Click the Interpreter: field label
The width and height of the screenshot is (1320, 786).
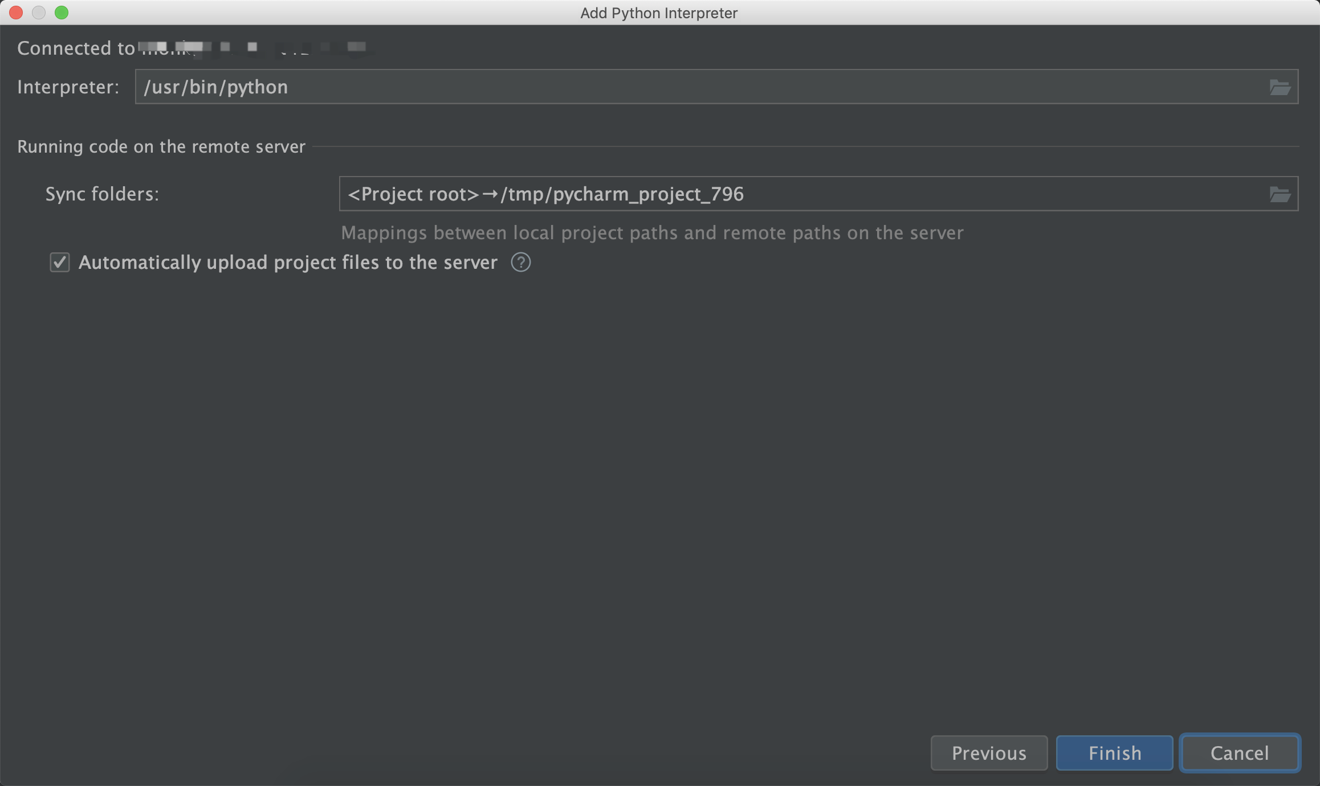coord(68,87)
